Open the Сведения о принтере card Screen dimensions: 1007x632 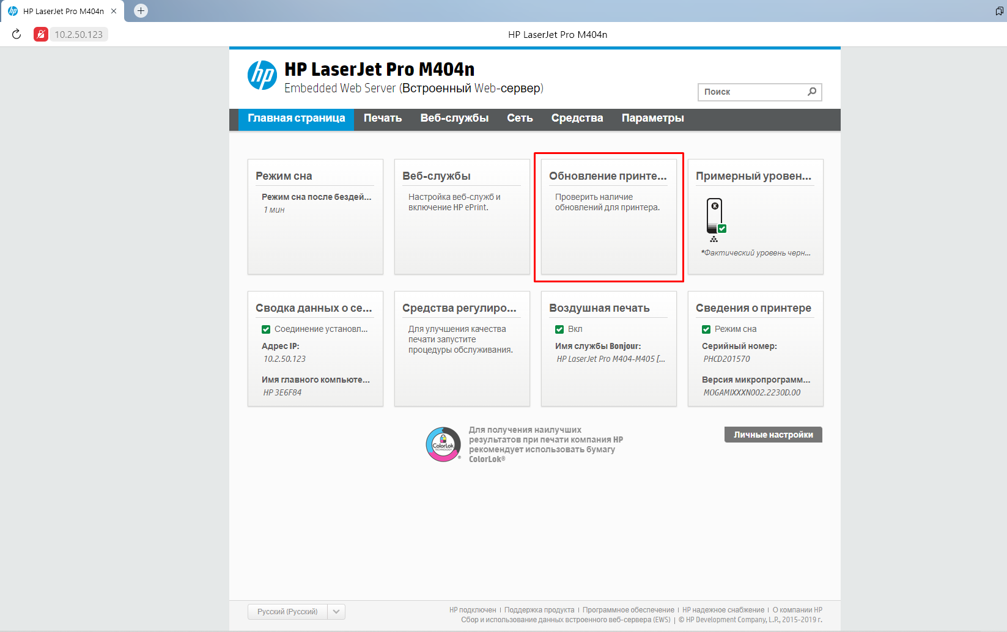[756, 349]
